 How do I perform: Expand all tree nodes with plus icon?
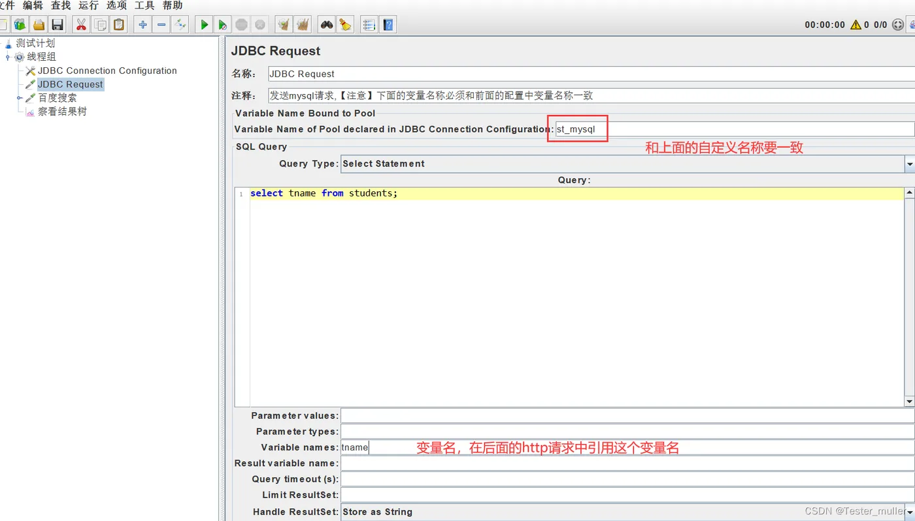coord(142,25)
